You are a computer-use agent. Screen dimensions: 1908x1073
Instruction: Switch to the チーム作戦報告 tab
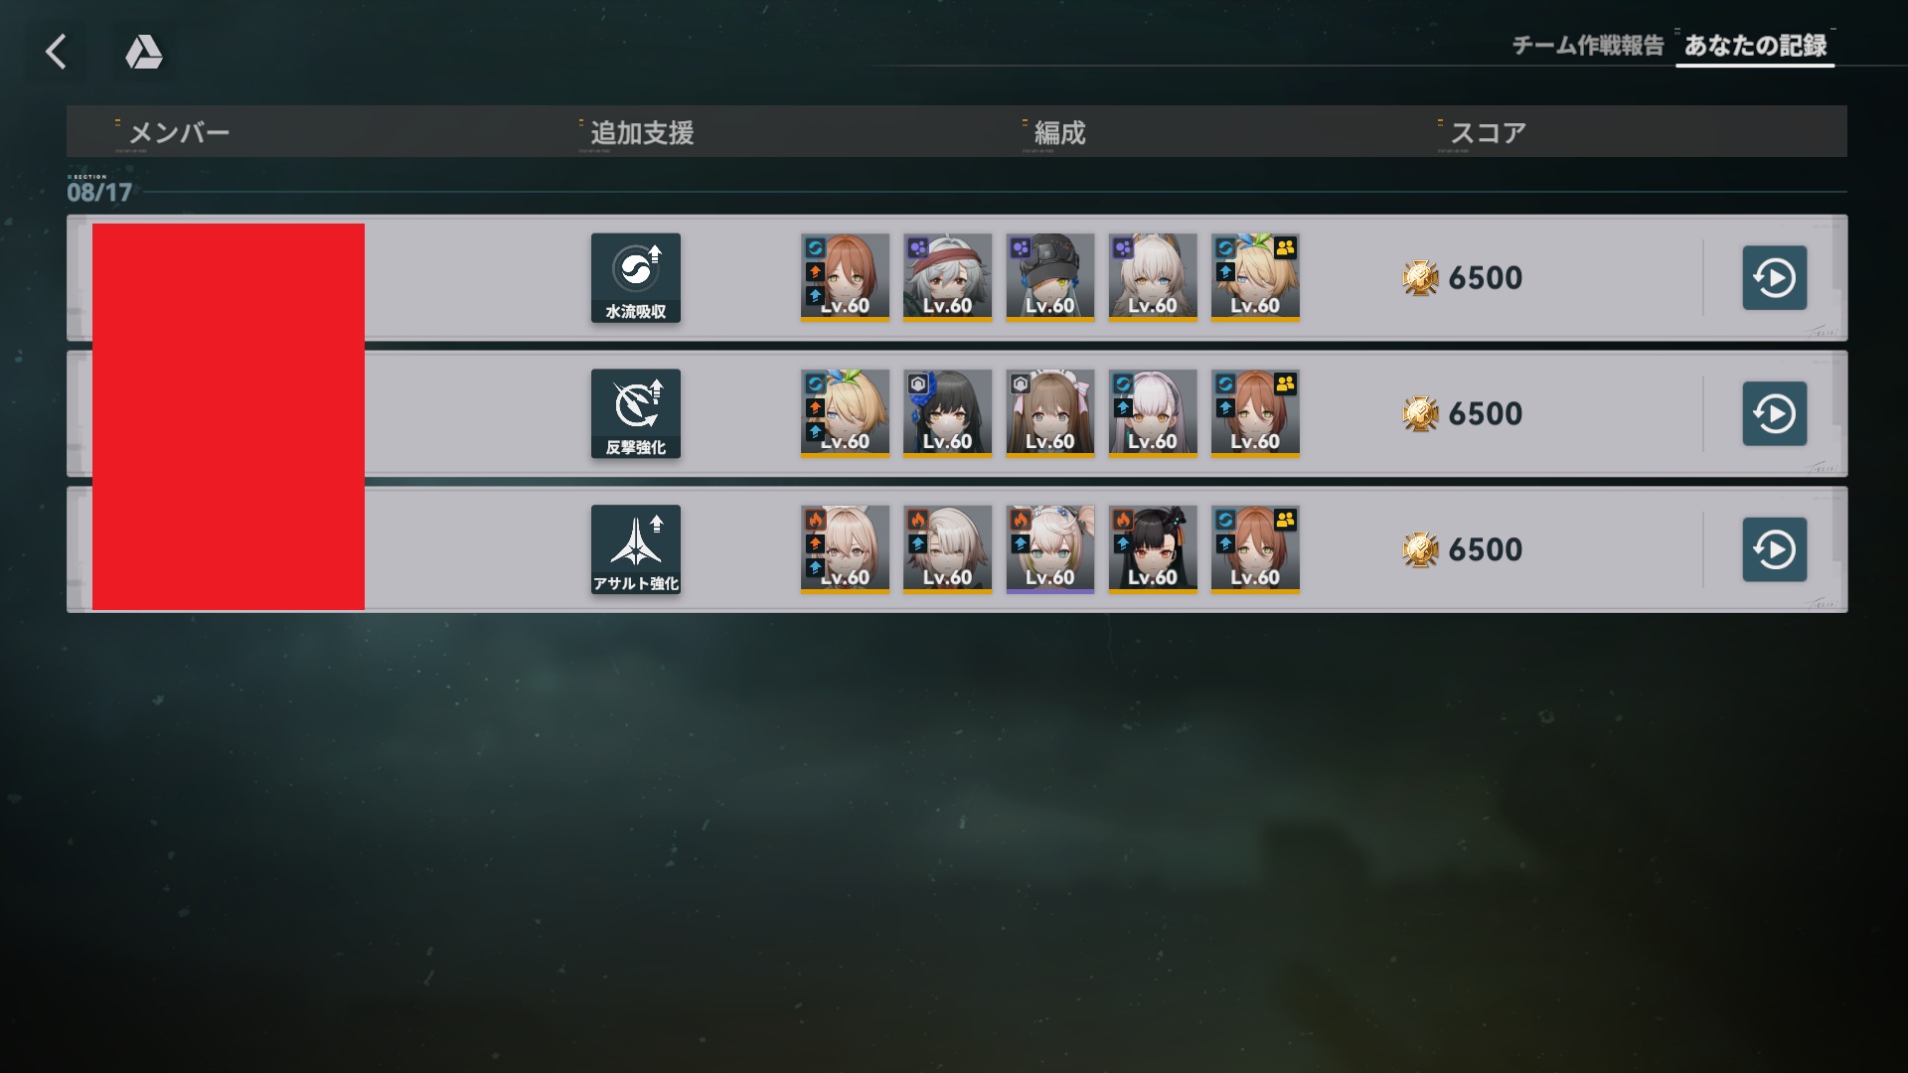pyautogui.click(x=1587, y=46)
